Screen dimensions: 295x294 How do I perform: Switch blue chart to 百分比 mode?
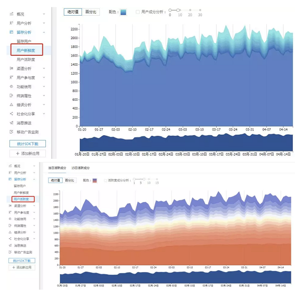click(91, 12)
